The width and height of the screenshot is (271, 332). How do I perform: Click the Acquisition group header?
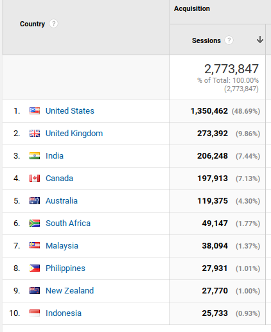tap(192, 8)
